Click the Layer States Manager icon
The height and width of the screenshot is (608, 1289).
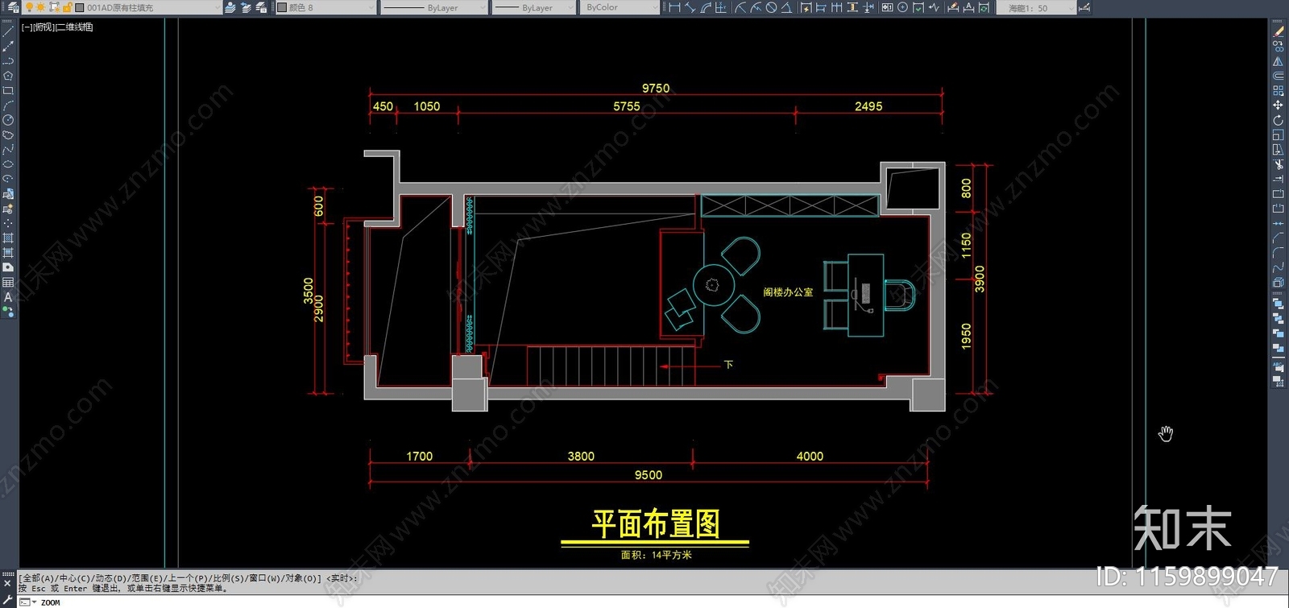261,7
